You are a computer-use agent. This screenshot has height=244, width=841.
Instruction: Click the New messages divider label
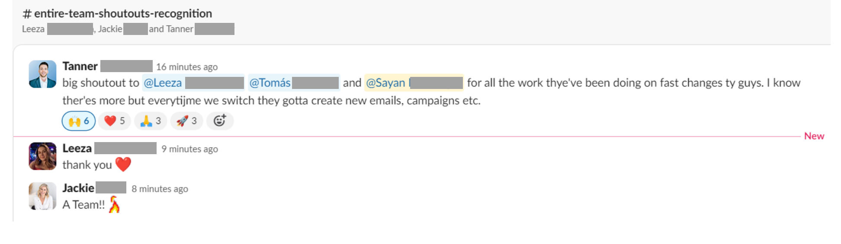point(814,136)
